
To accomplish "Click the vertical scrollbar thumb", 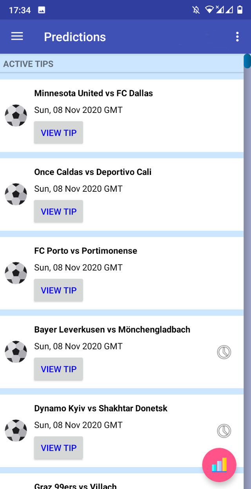I will pyautogui.click(x=247, y=61).
